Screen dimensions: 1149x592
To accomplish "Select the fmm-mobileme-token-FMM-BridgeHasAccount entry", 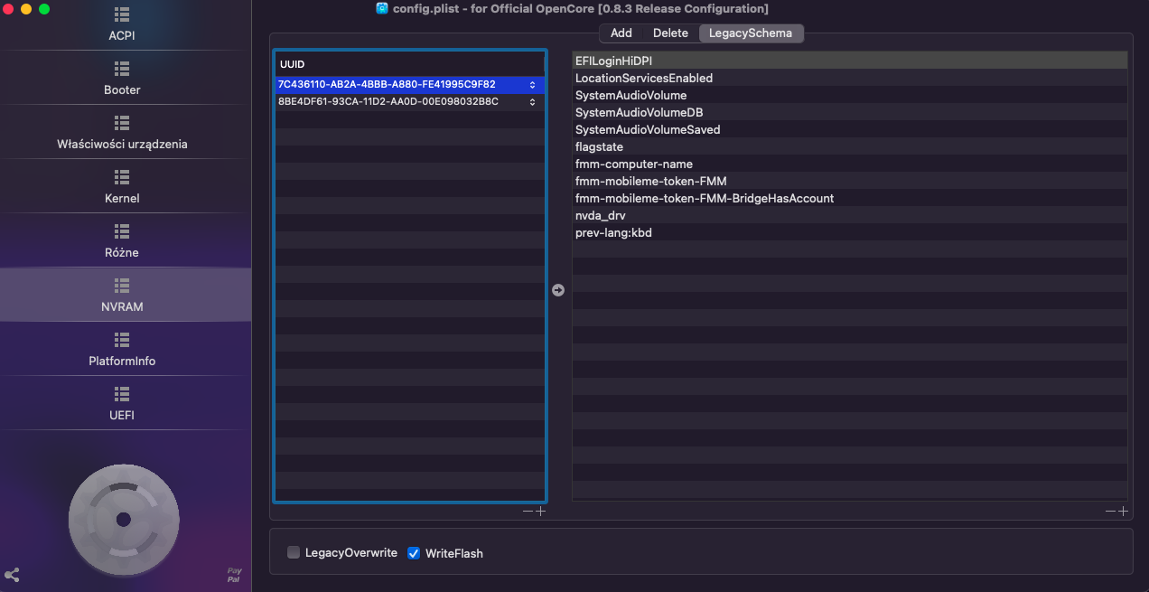I will point(850,198).
